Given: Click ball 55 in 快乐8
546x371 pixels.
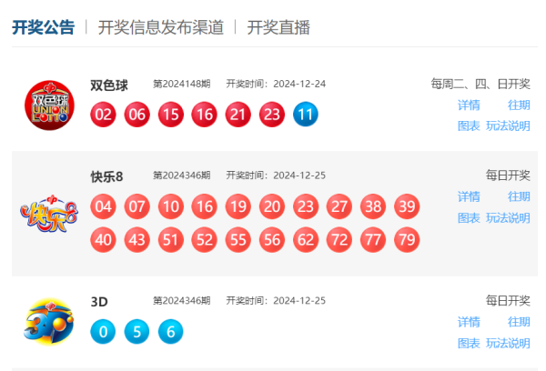Looking at the screenshot, I should 238,240.
